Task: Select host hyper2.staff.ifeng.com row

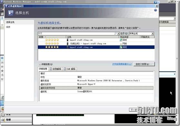Action: coord(96,40)
